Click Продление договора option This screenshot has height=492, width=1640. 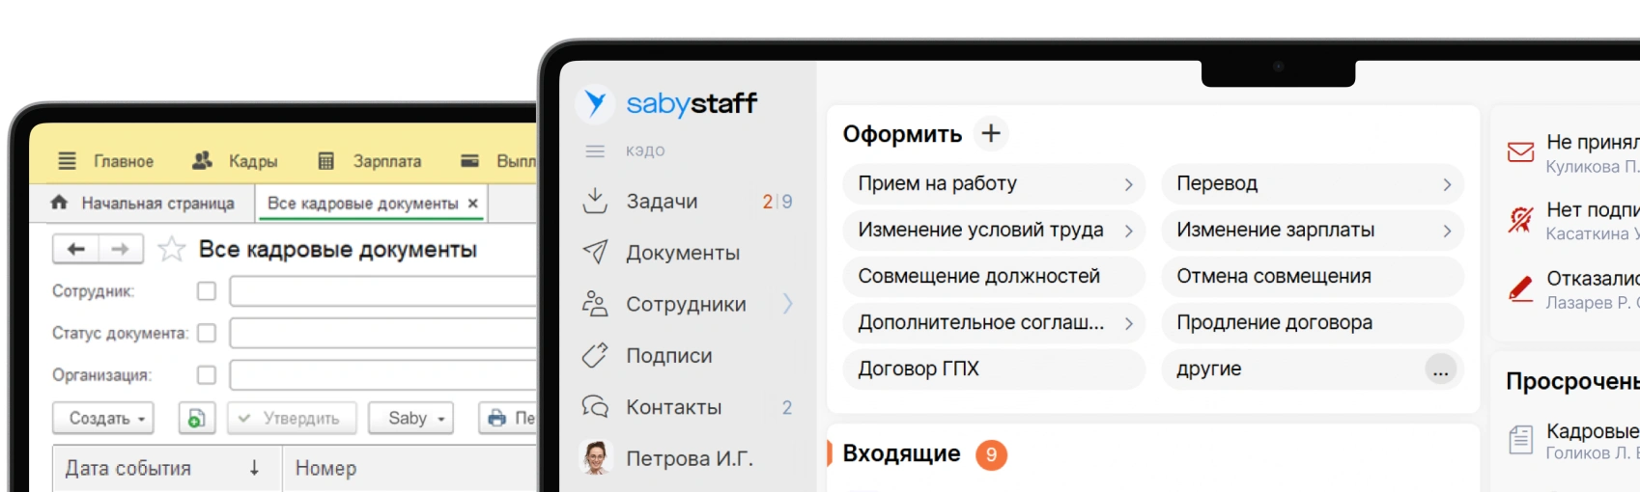point(1313,322)
